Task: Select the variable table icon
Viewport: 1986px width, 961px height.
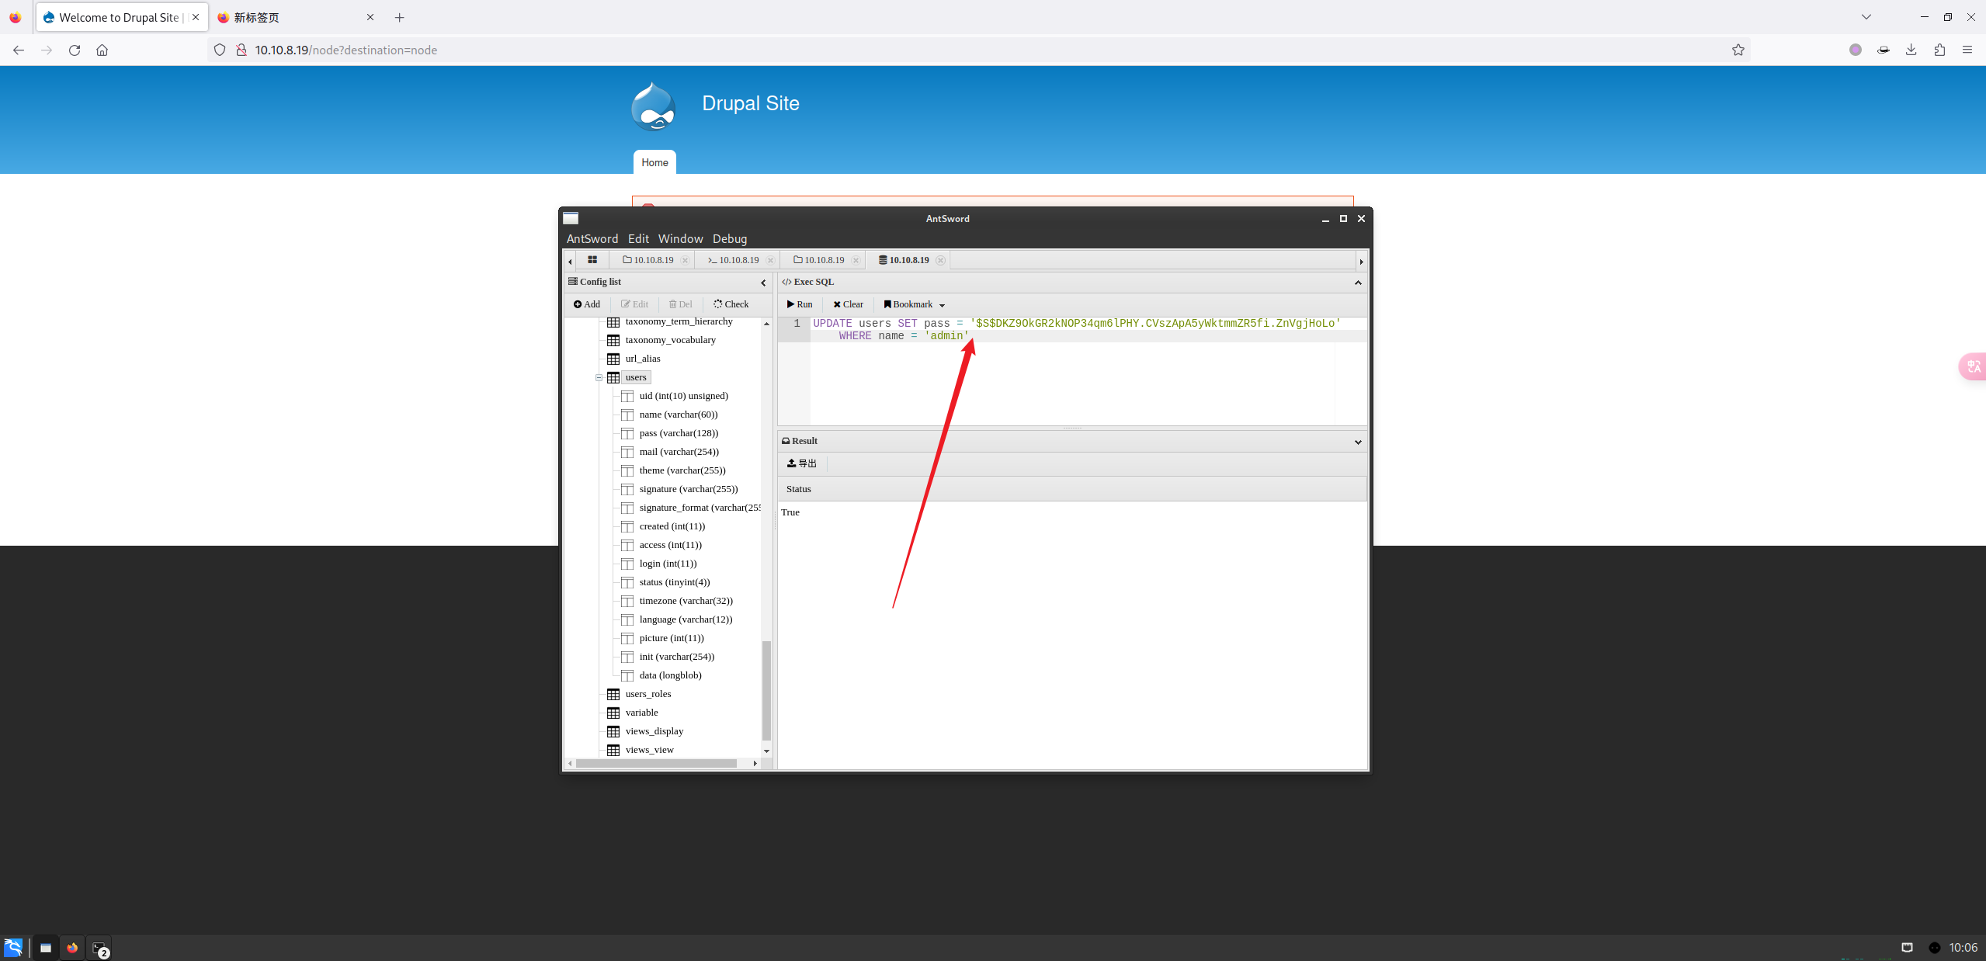Action: [613, 713]
